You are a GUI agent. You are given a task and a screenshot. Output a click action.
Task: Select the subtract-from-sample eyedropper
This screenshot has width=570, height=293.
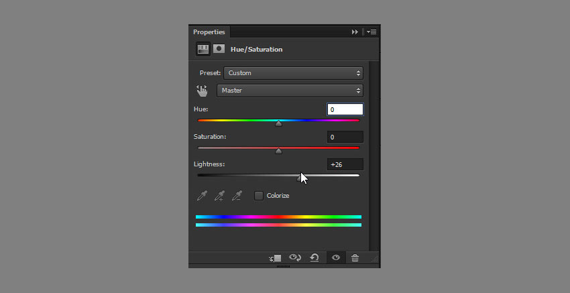(237, 196)
